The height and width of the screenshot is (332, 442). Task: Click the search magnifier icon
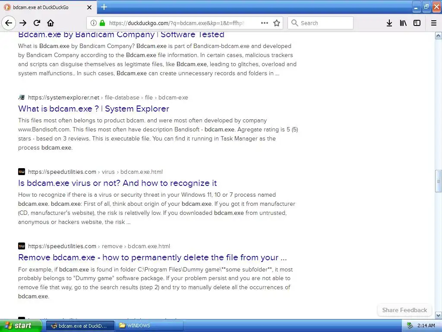(294, 23)
